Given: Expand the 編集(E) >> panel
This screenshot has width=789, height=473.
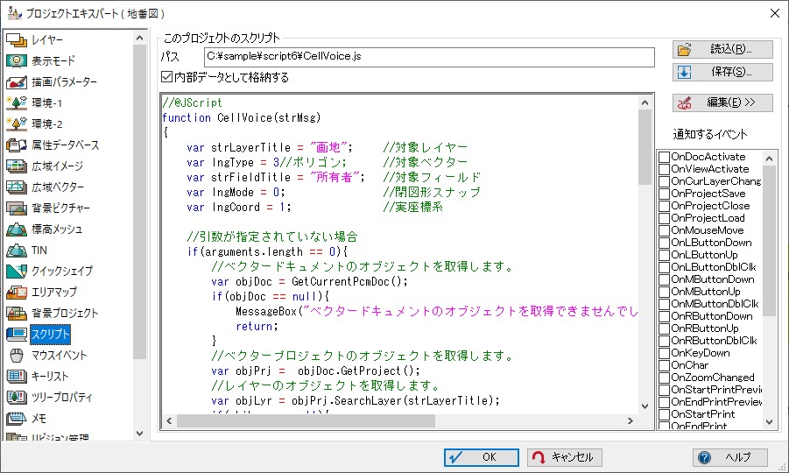Looking at the screenshot, I should 722,102.
